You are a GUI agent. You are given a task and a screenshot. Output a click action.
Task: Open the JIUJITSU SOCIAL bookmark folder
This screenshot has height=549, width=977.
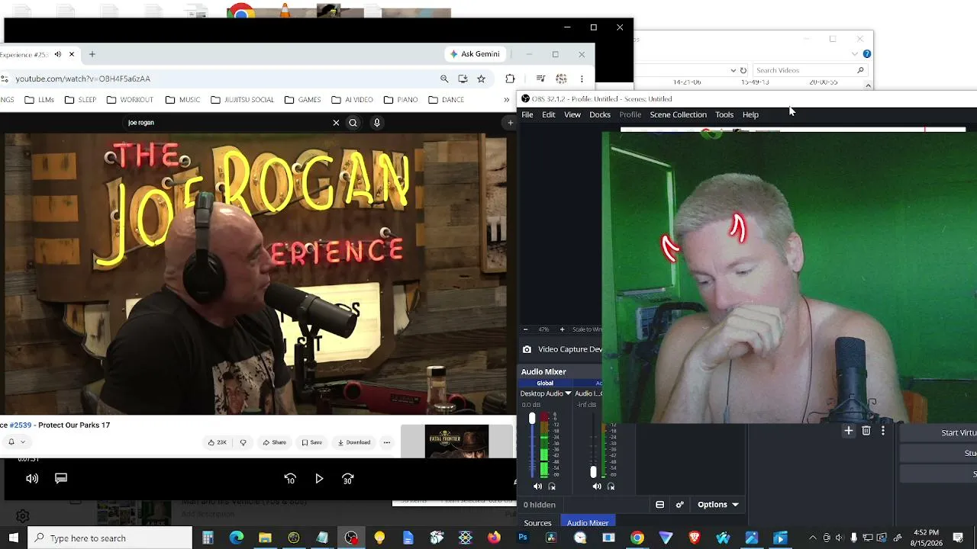(242, 100)
